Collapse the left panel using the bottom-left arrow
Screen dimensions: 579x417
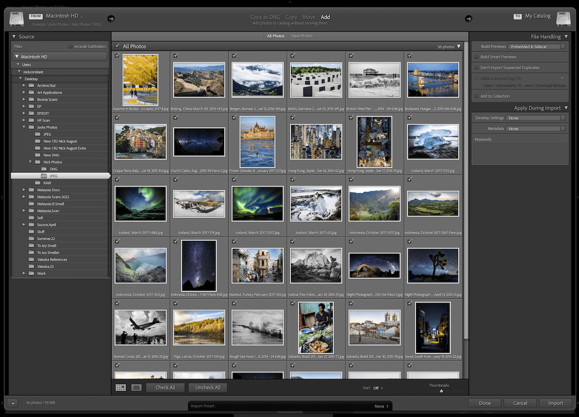tap(12, 403)
